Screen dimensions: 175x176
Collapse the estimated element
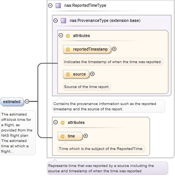27,101
